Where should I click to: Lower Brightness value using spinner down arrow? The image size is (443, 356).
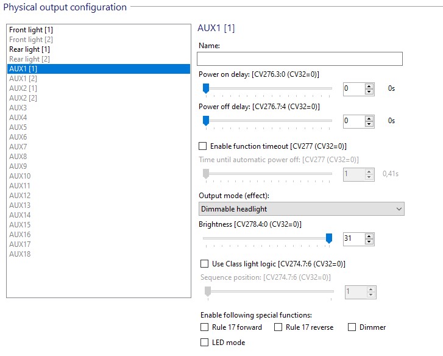[369, 241]
